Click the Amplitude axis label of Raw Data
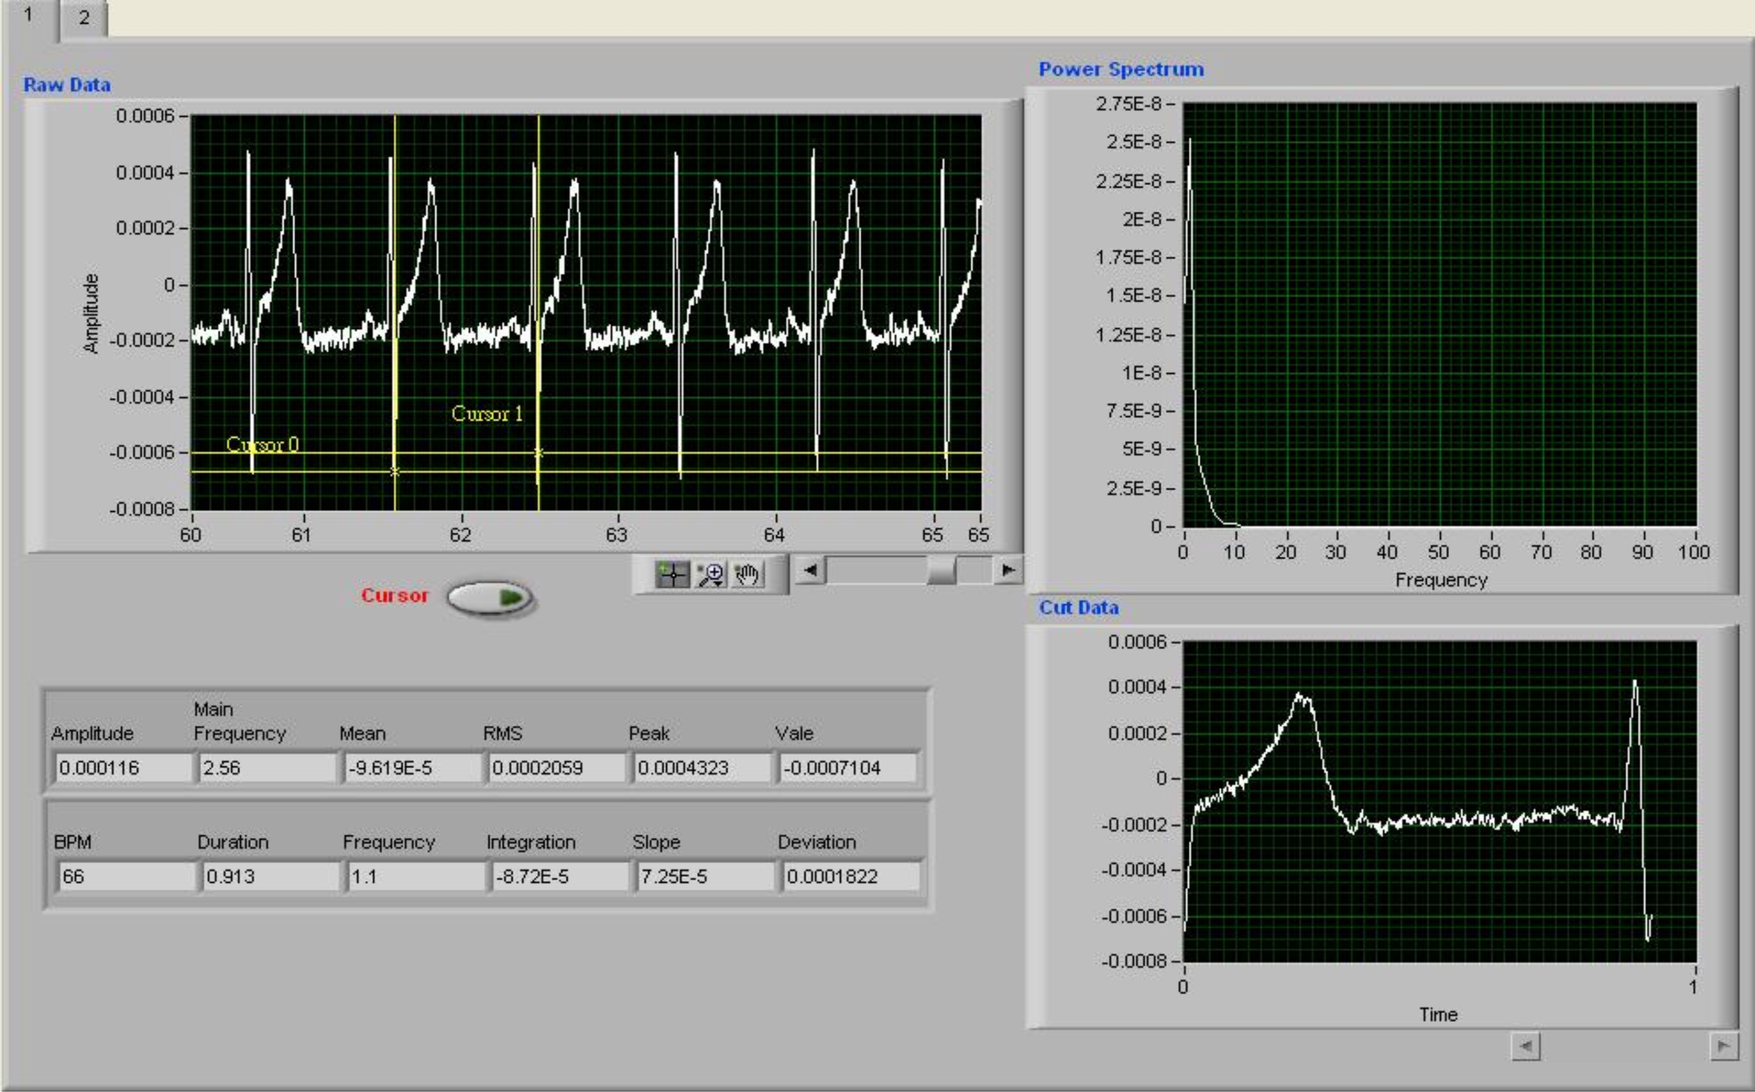Viewport: 1755px width, 1092px height. pyautogui.click(x=91, y=314)
